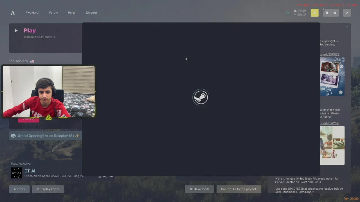Open the yellow account avatar button
This screenshot has width=360, height=202.
pos(314,13)
